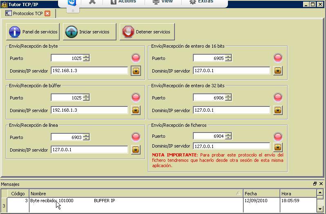The width and height of the screenshot is (326, 214).
Task: Adjust byte port 1025 spinner arrows
Action: coord(86,58)
